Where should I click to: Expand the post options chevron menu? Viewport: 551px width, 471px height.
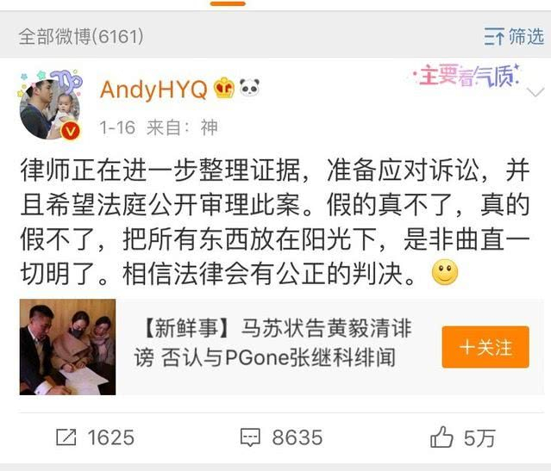tap(535, 93)
